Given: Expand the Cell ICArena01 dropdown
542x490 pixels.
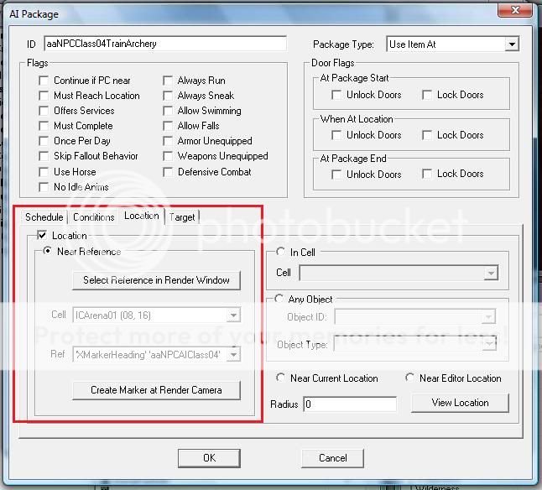Looking at the screenshot, I should pos(233,315).
